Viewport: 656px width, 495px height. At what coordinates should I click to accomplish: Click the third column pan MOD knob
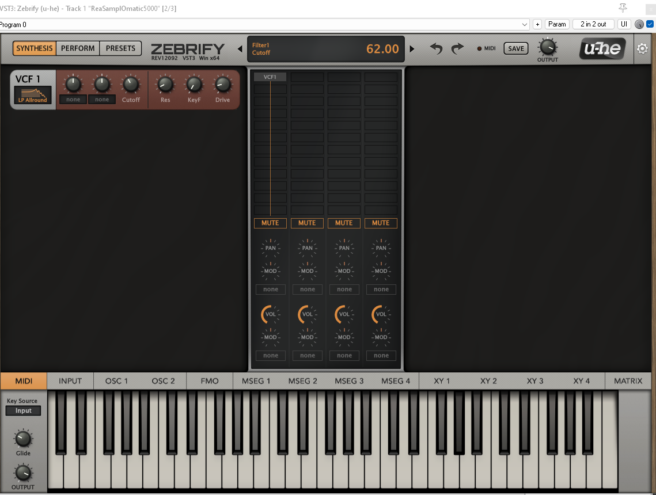[344, 271]
